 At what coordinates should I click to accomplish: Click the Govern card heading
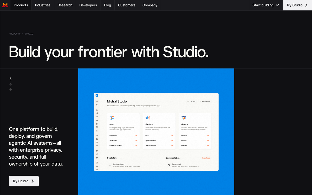[x=185, y=124]
